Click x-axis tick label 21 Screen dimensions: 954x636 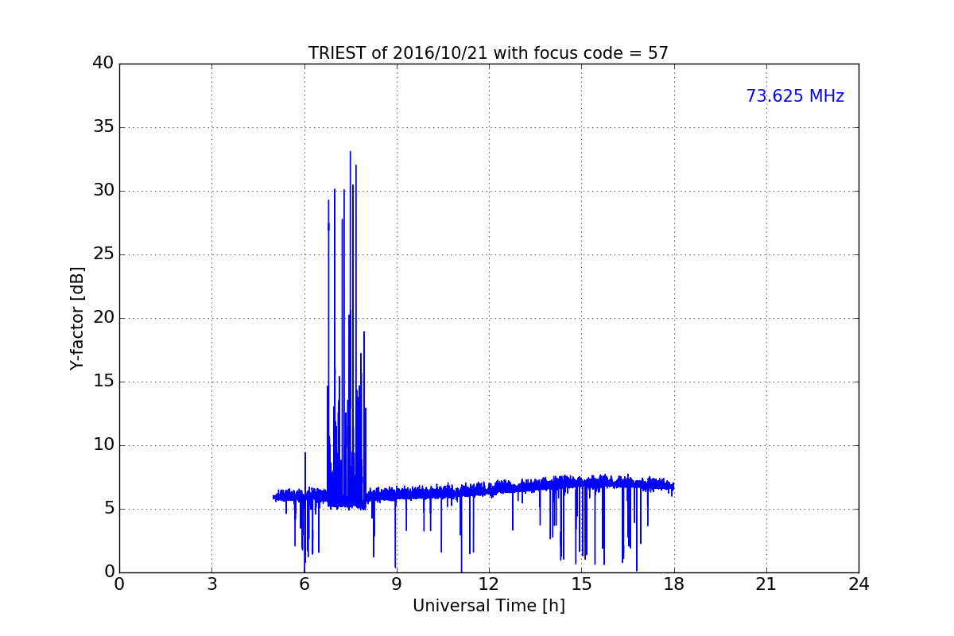coord(766,584)
